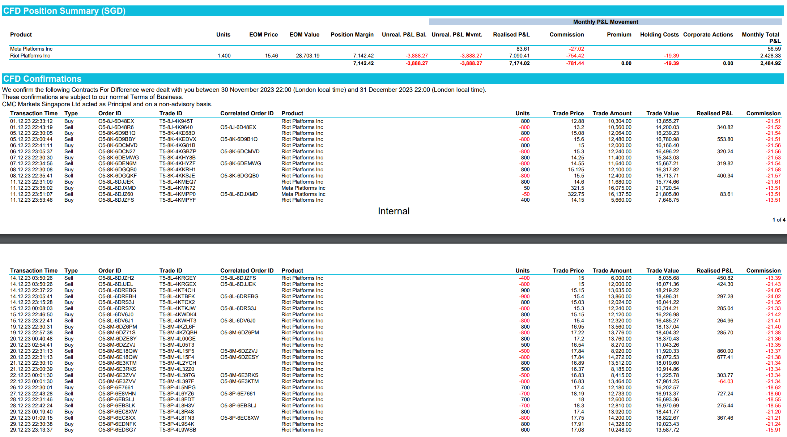Select Realised P&L 677.41
Screen dimensions: 787x437
(725, 357)
